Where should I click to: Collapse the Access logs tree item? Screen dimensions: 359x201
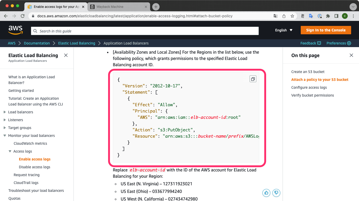[10, 151]
